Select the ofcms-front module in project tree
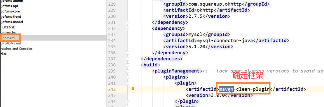 12,17
